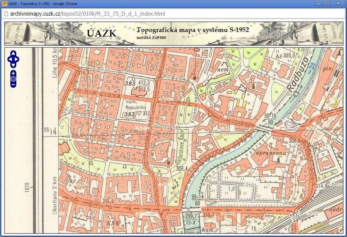
Task: Zoom in with the plus button
Action: (x=13, y=73)
